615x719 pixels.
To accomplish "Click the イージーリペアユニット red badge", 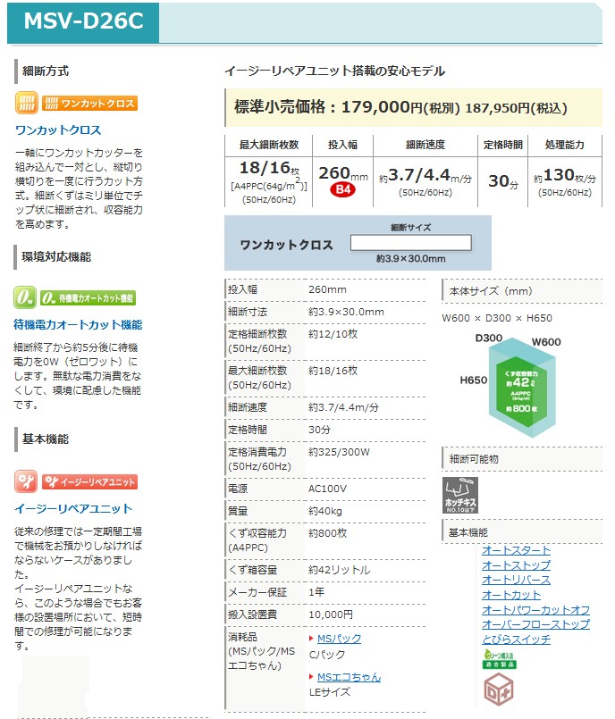I will [89, 482].
